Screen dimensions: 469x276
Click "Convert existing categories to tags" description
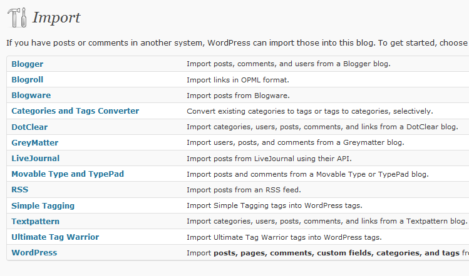[310, 111]
